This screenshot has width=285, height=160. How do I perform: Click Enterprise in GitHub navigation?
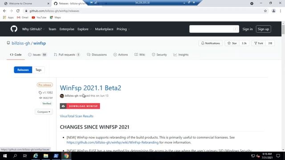pyautogui.click(x=67, y=29)
